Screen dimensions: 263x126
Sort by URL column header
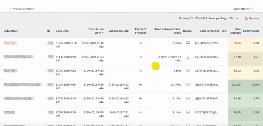[224, 31]
